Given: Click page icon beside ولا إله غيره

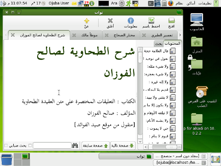Looking at the screenshot, I should 172,82.
